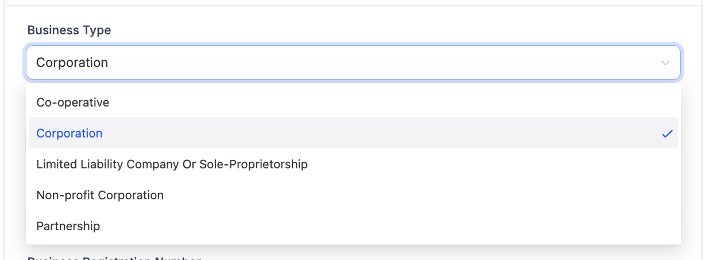Close the dropdown using the down arrow

666,62
